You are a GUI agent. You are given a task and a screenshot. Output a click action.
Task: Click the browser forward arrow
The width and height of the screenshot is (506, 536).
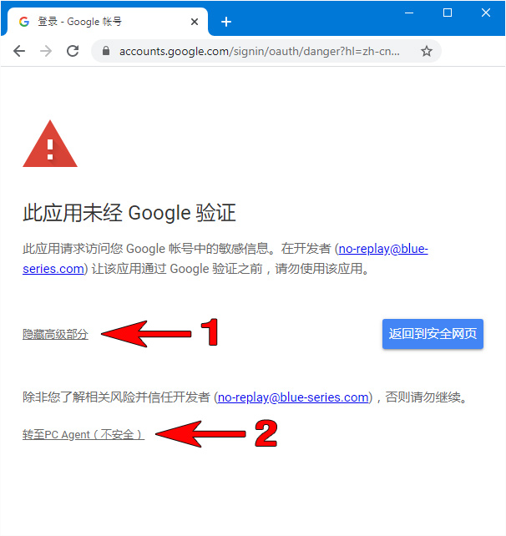pyautogui.click(x=46, y=51)
